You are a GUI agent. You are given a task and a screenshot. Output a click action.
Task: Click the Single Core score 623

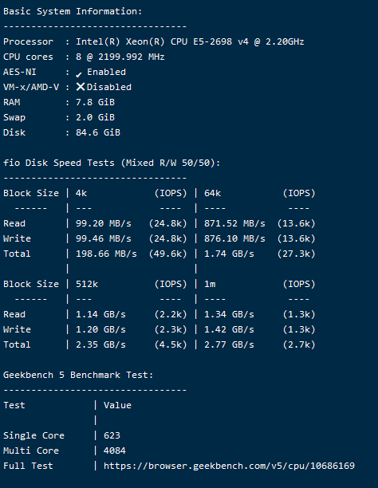pos(112,435)
